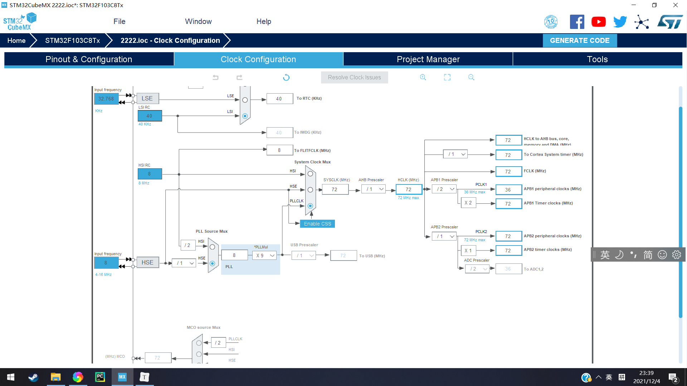Click the vertical scrollbar of clock diagram
Viewport: 687px width, 386px height.
[681, 212]
